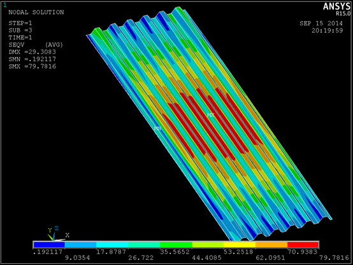The width and height of the screenshot is (353, 265).
Task: Click the MX maximum stress marker
Action: (x=211, y=115)
